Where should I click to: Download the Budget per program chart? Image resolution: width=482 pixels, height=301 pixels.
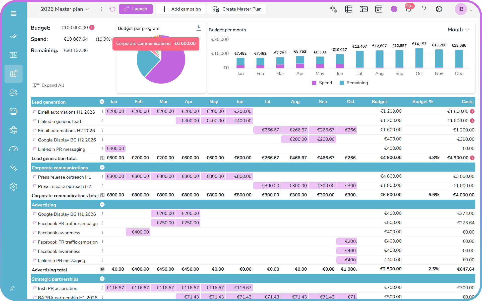199,28
